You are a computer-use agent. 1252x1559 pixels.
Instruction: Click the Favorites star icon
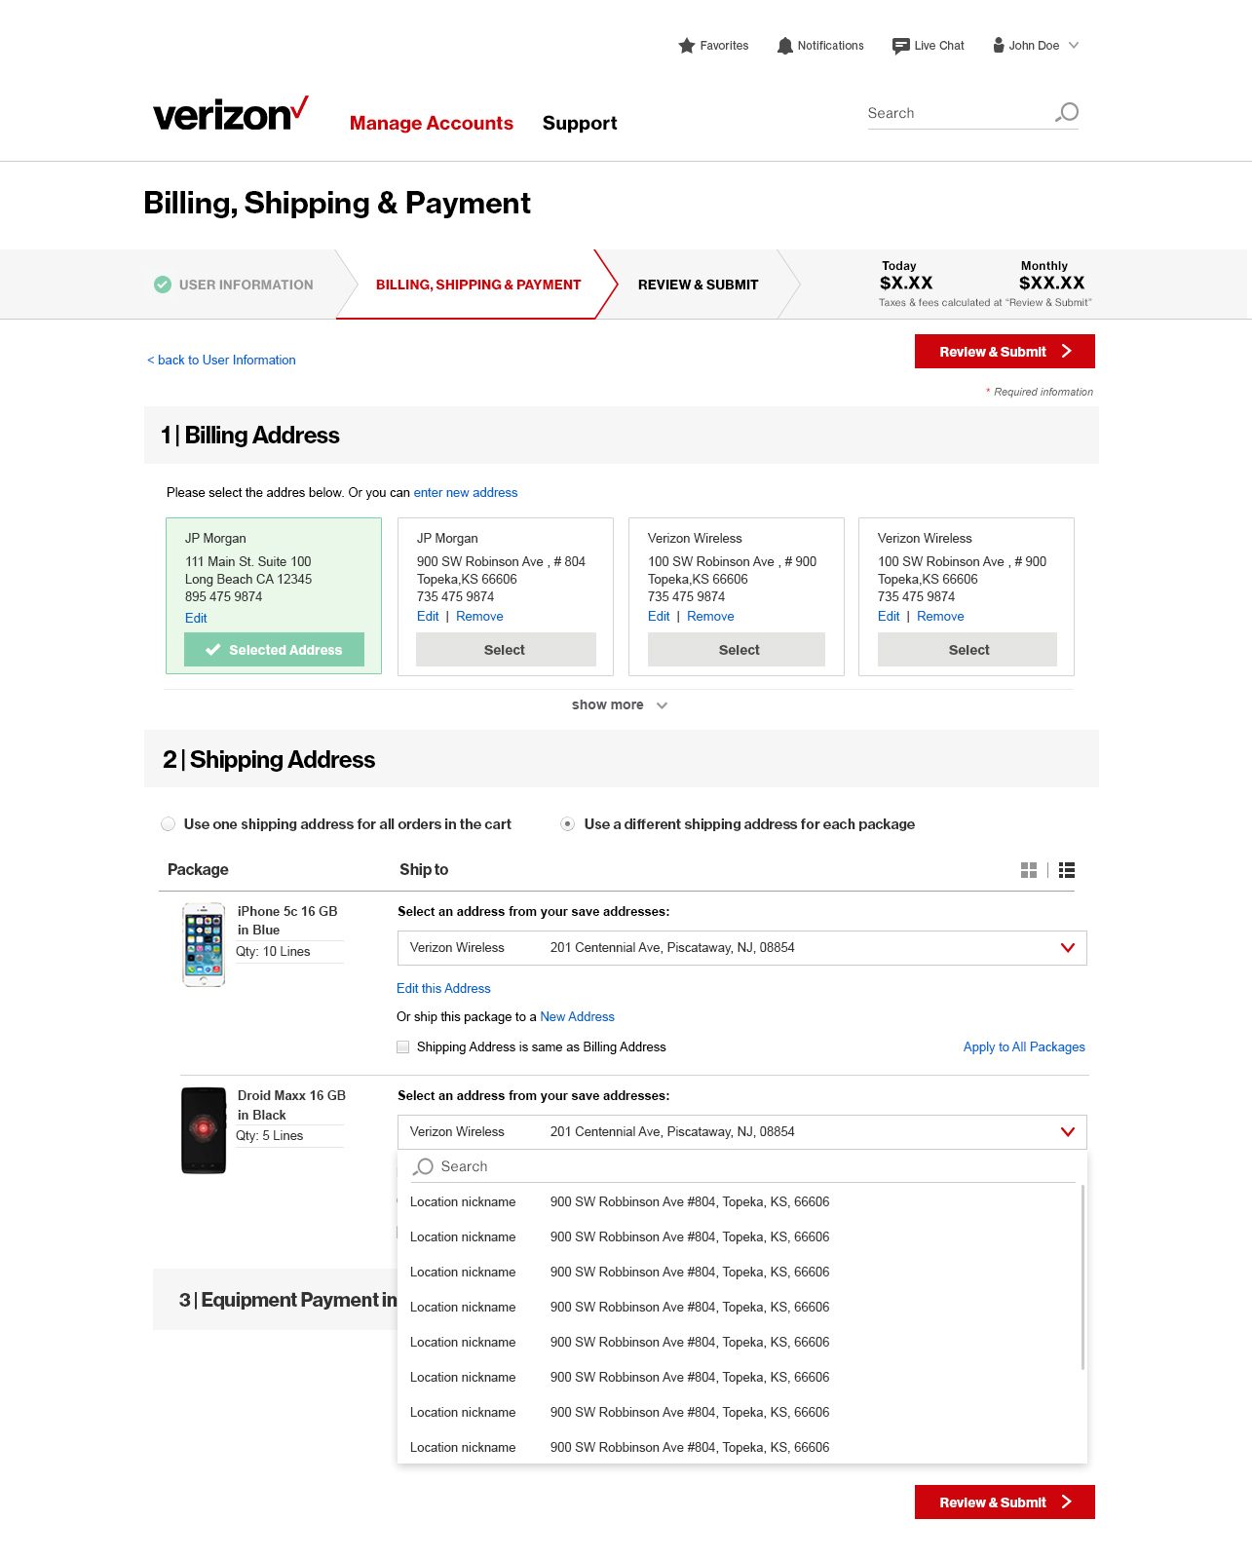pos(687,46)
